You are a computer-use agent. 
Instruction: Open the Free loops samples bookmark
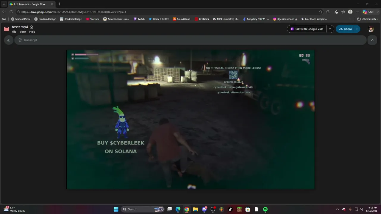pyautogui.click(x=314, y=19)
